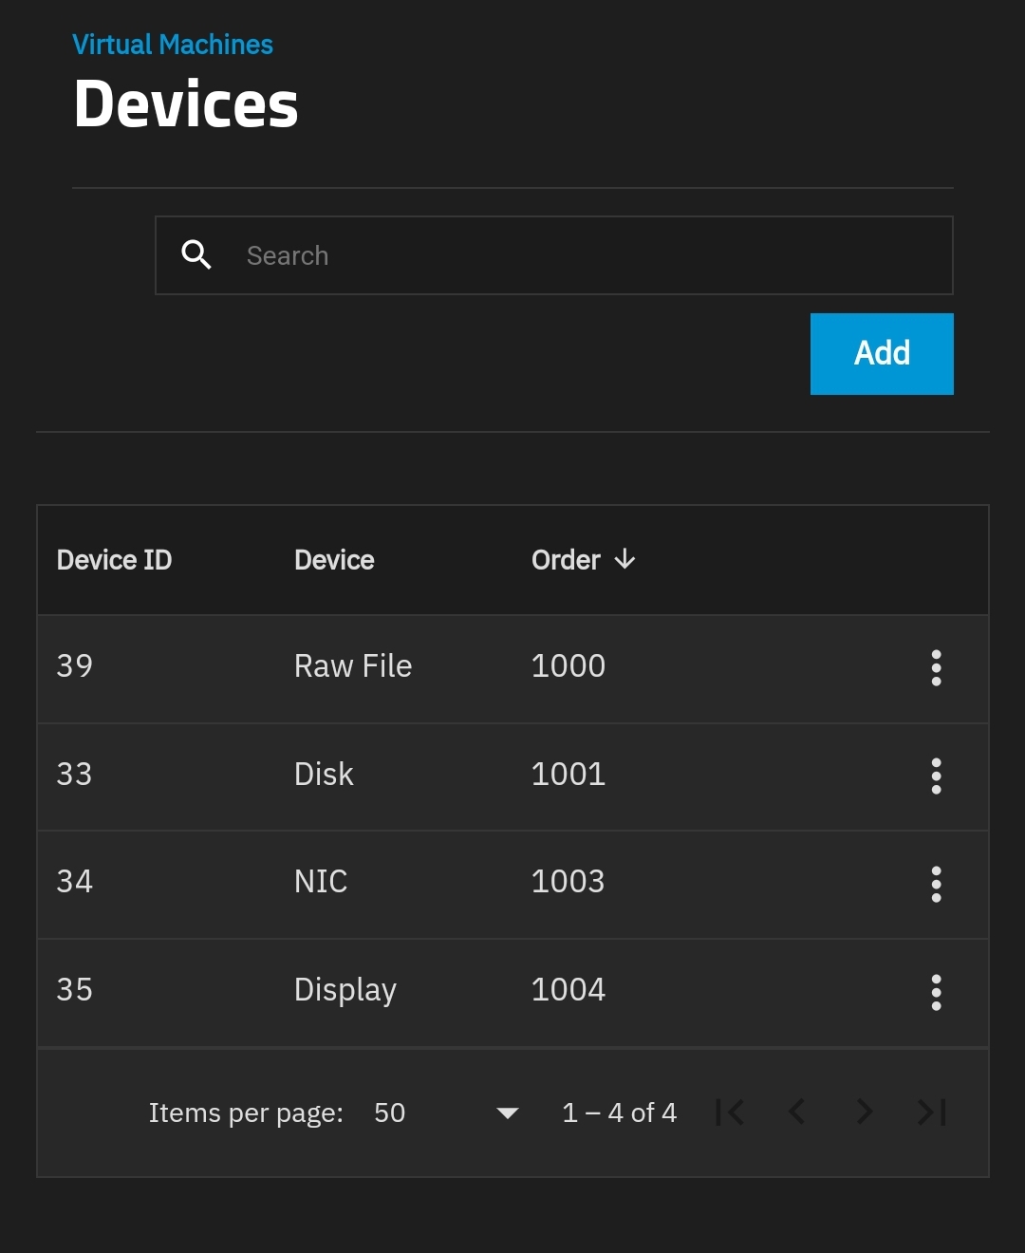Focus the Search input field
1025x1253 pixels.
click(588, 255)
